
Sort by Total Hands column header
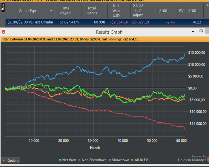tap(92, 10)
